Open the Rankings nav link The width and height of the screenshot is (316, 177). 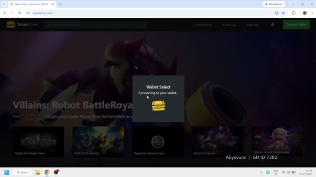pyautogui.click(x=229, y=25)
